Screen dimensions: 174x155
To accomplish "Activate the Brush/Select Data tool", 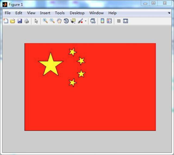I will [x=80, y=21].
